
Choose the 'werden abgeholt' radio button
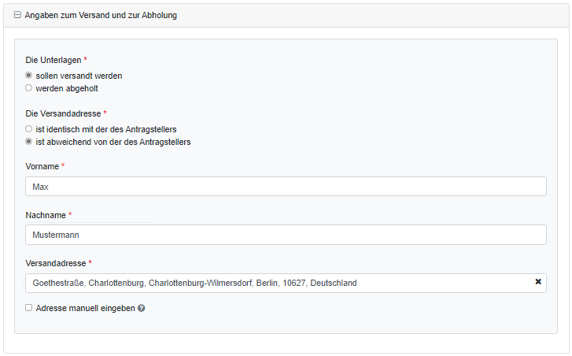29,88
